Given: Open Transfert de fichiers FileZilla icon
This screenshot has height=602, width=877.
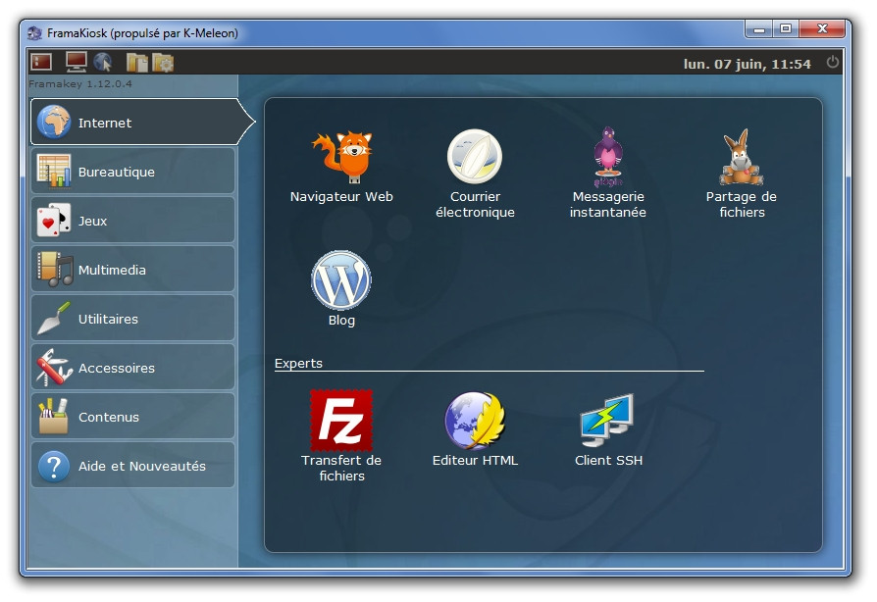Looking at the screenshot, I should coord(341,421).
